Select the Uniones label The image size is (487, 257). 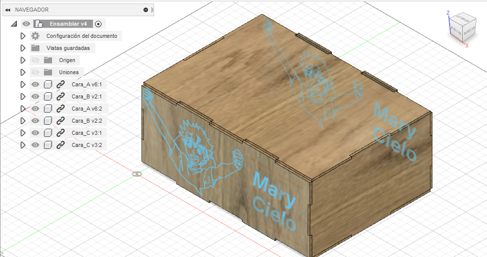point(69,72)
